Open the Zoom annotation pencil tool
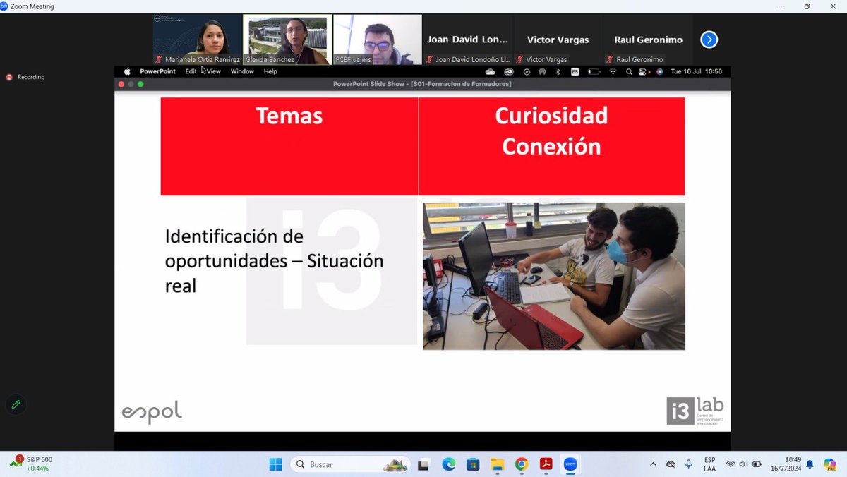Viewport: 847px width, 477px height. point(16,404)
